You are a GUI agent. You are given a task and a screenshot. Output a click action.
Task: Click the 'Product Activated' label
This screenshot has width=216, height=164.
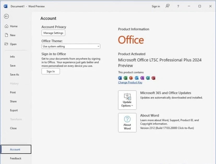[x=132, y=54]
